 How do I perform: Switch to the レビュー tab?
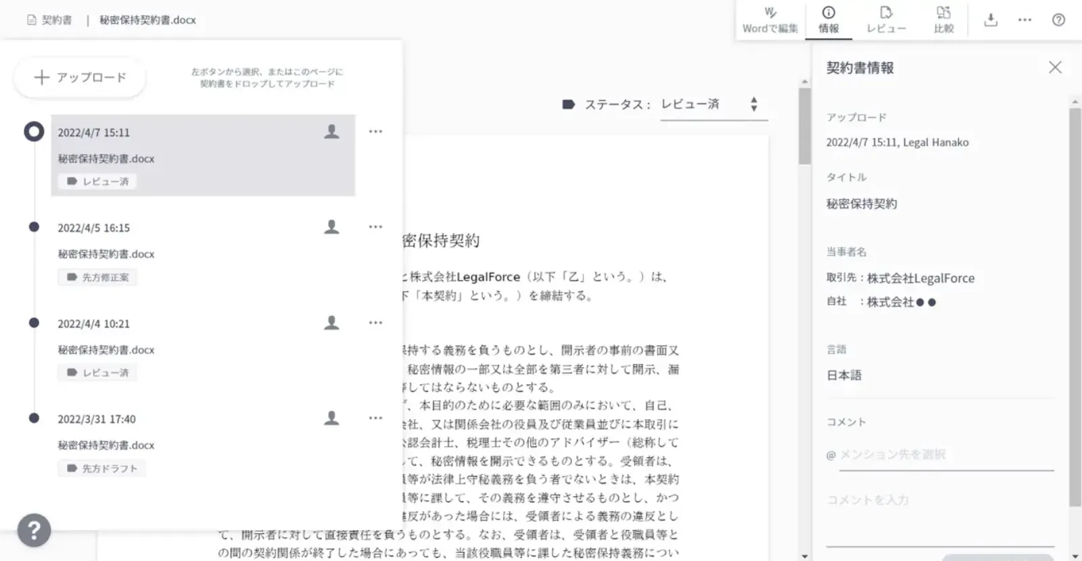click(886, 20)
